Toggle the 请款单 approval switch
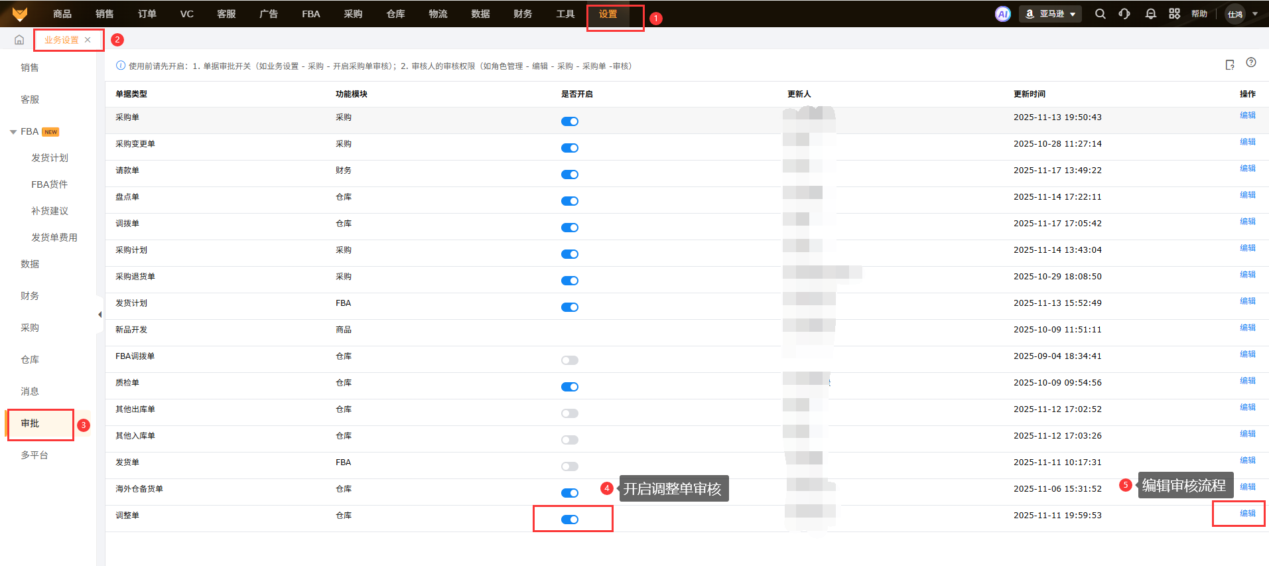 coord(570,175)
